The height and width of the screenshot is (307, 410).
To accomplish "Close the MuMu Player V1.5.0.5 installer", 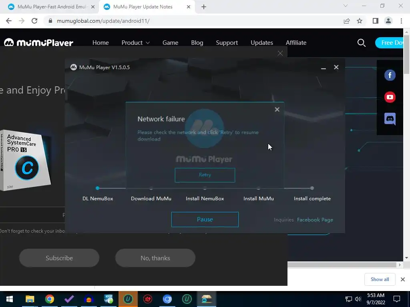I will 336,67.
